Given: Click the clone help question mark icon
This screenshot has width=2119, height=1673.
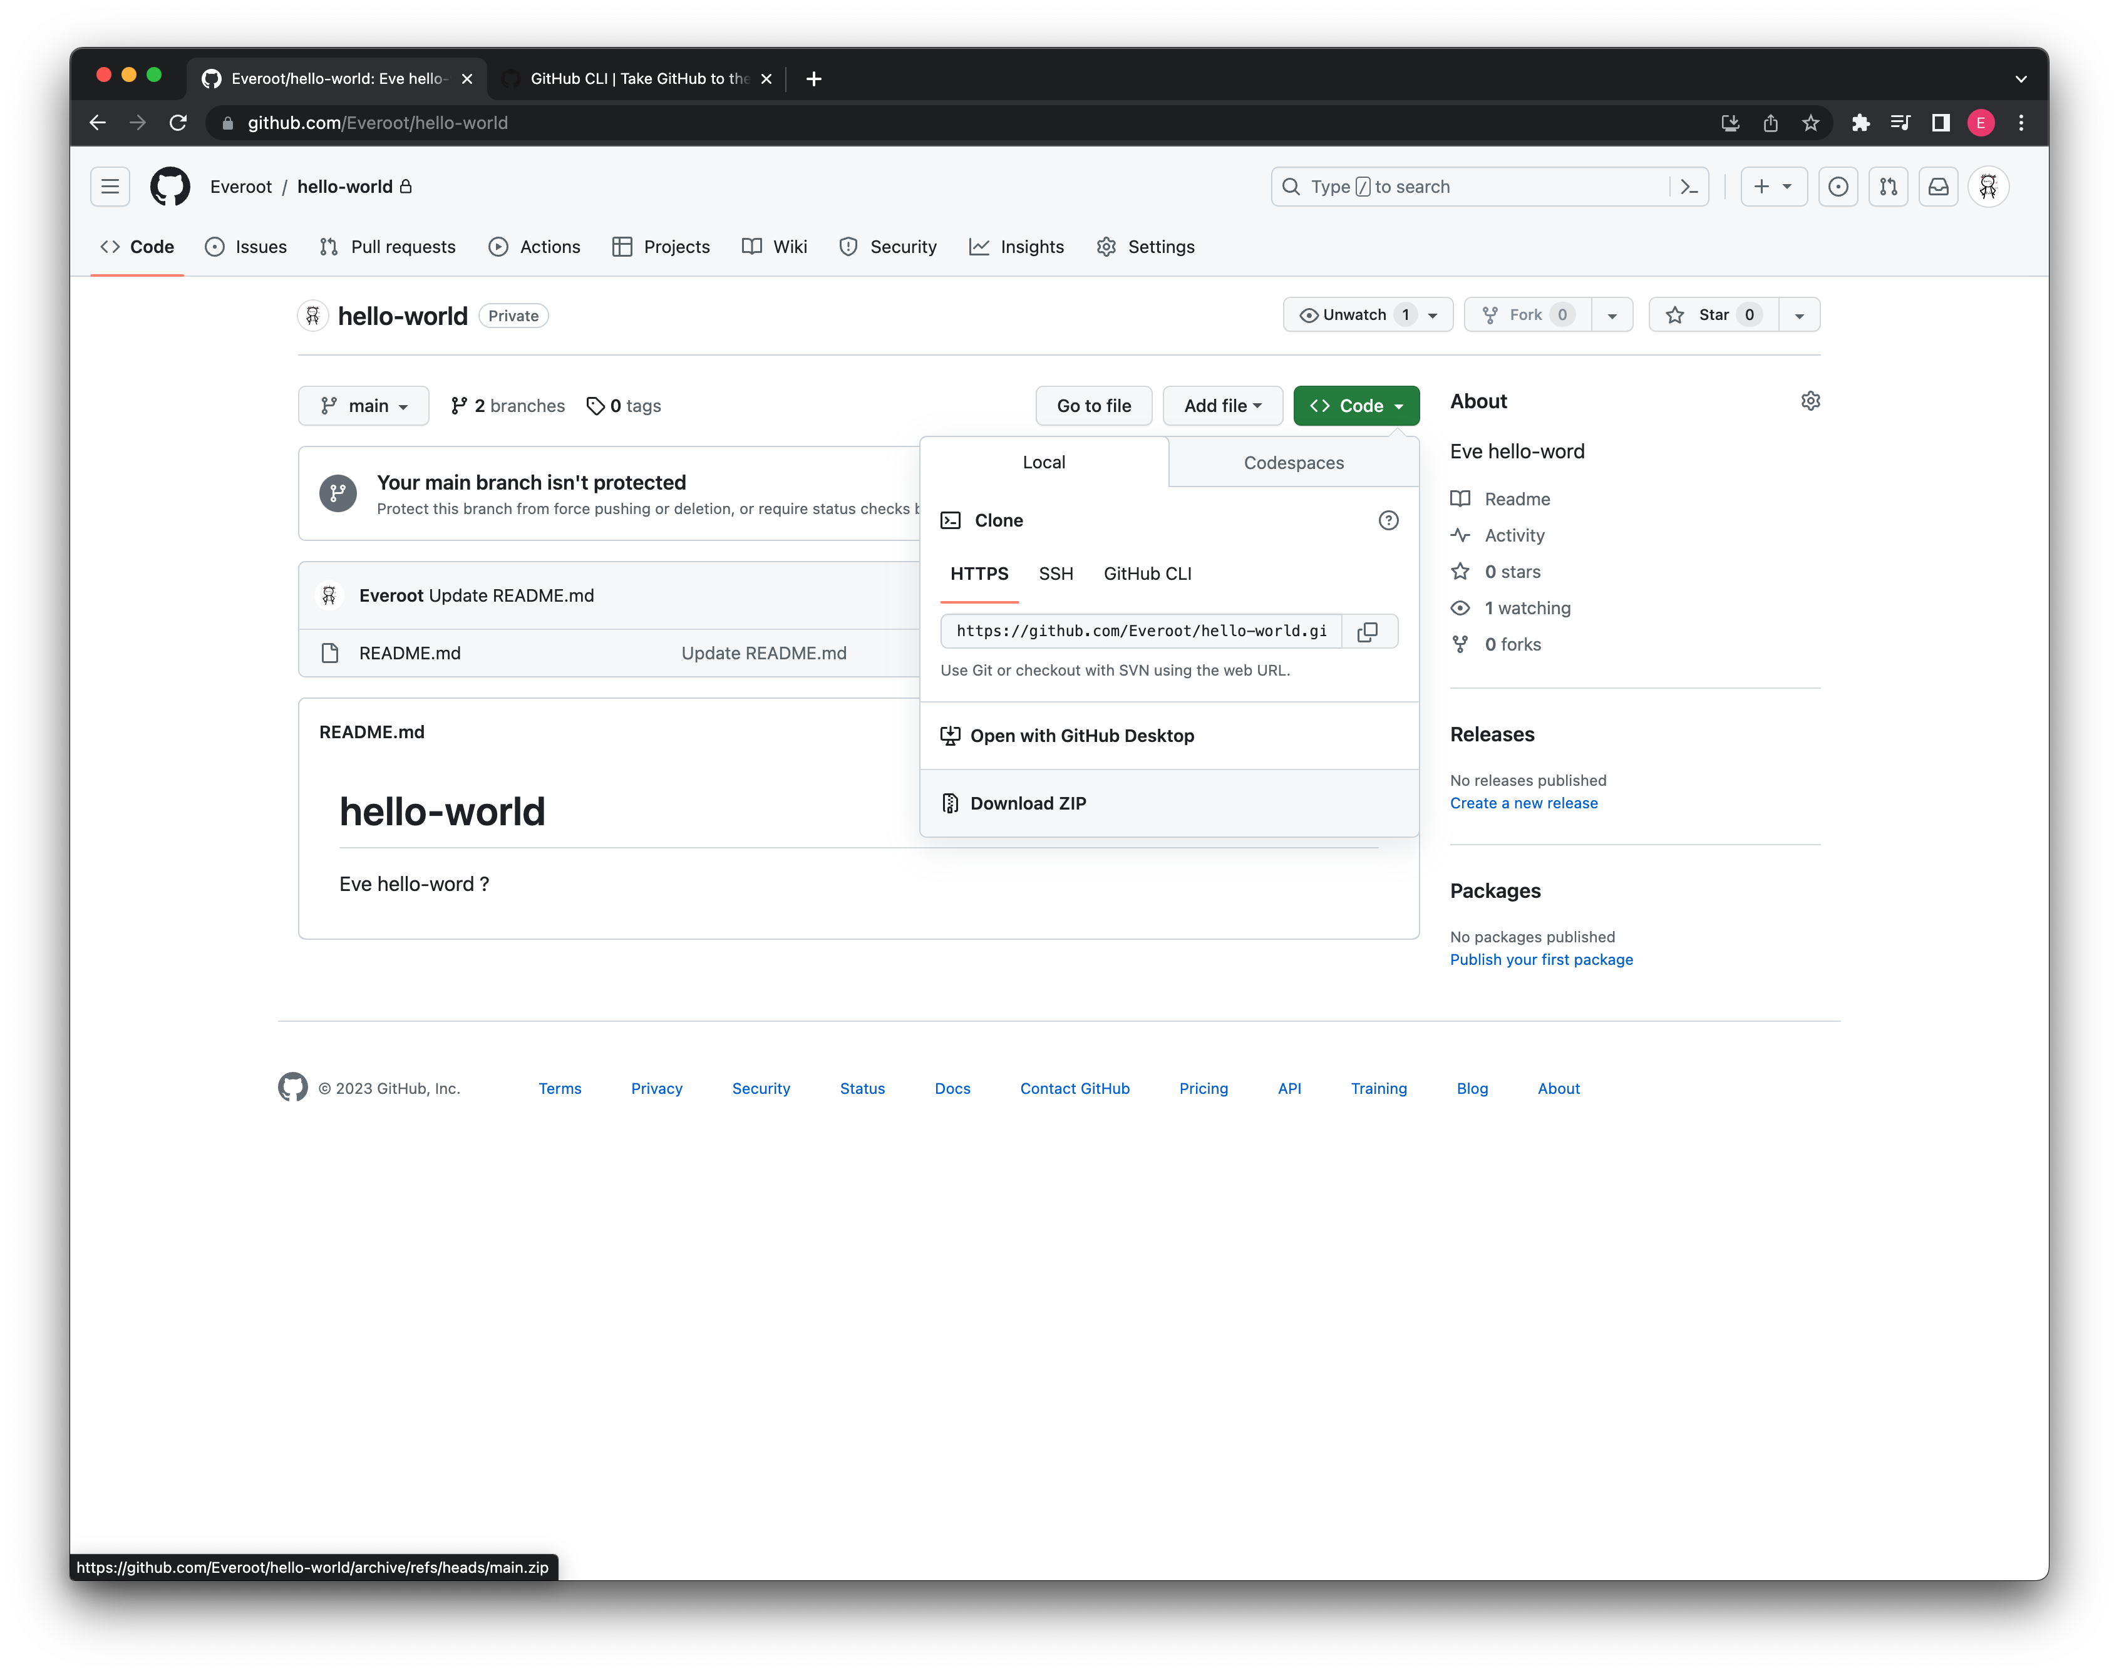Looking at the screenshot, I should (1388, 520).
